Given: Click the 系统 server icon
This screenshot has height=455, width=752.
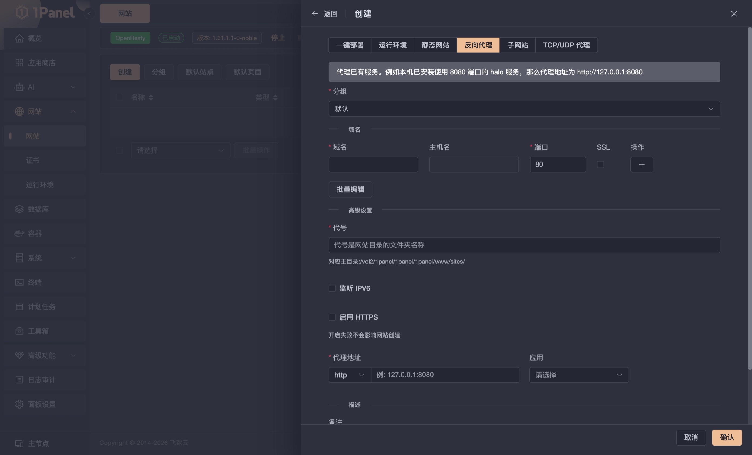Looking at the screenshot, I should (19, 258).
